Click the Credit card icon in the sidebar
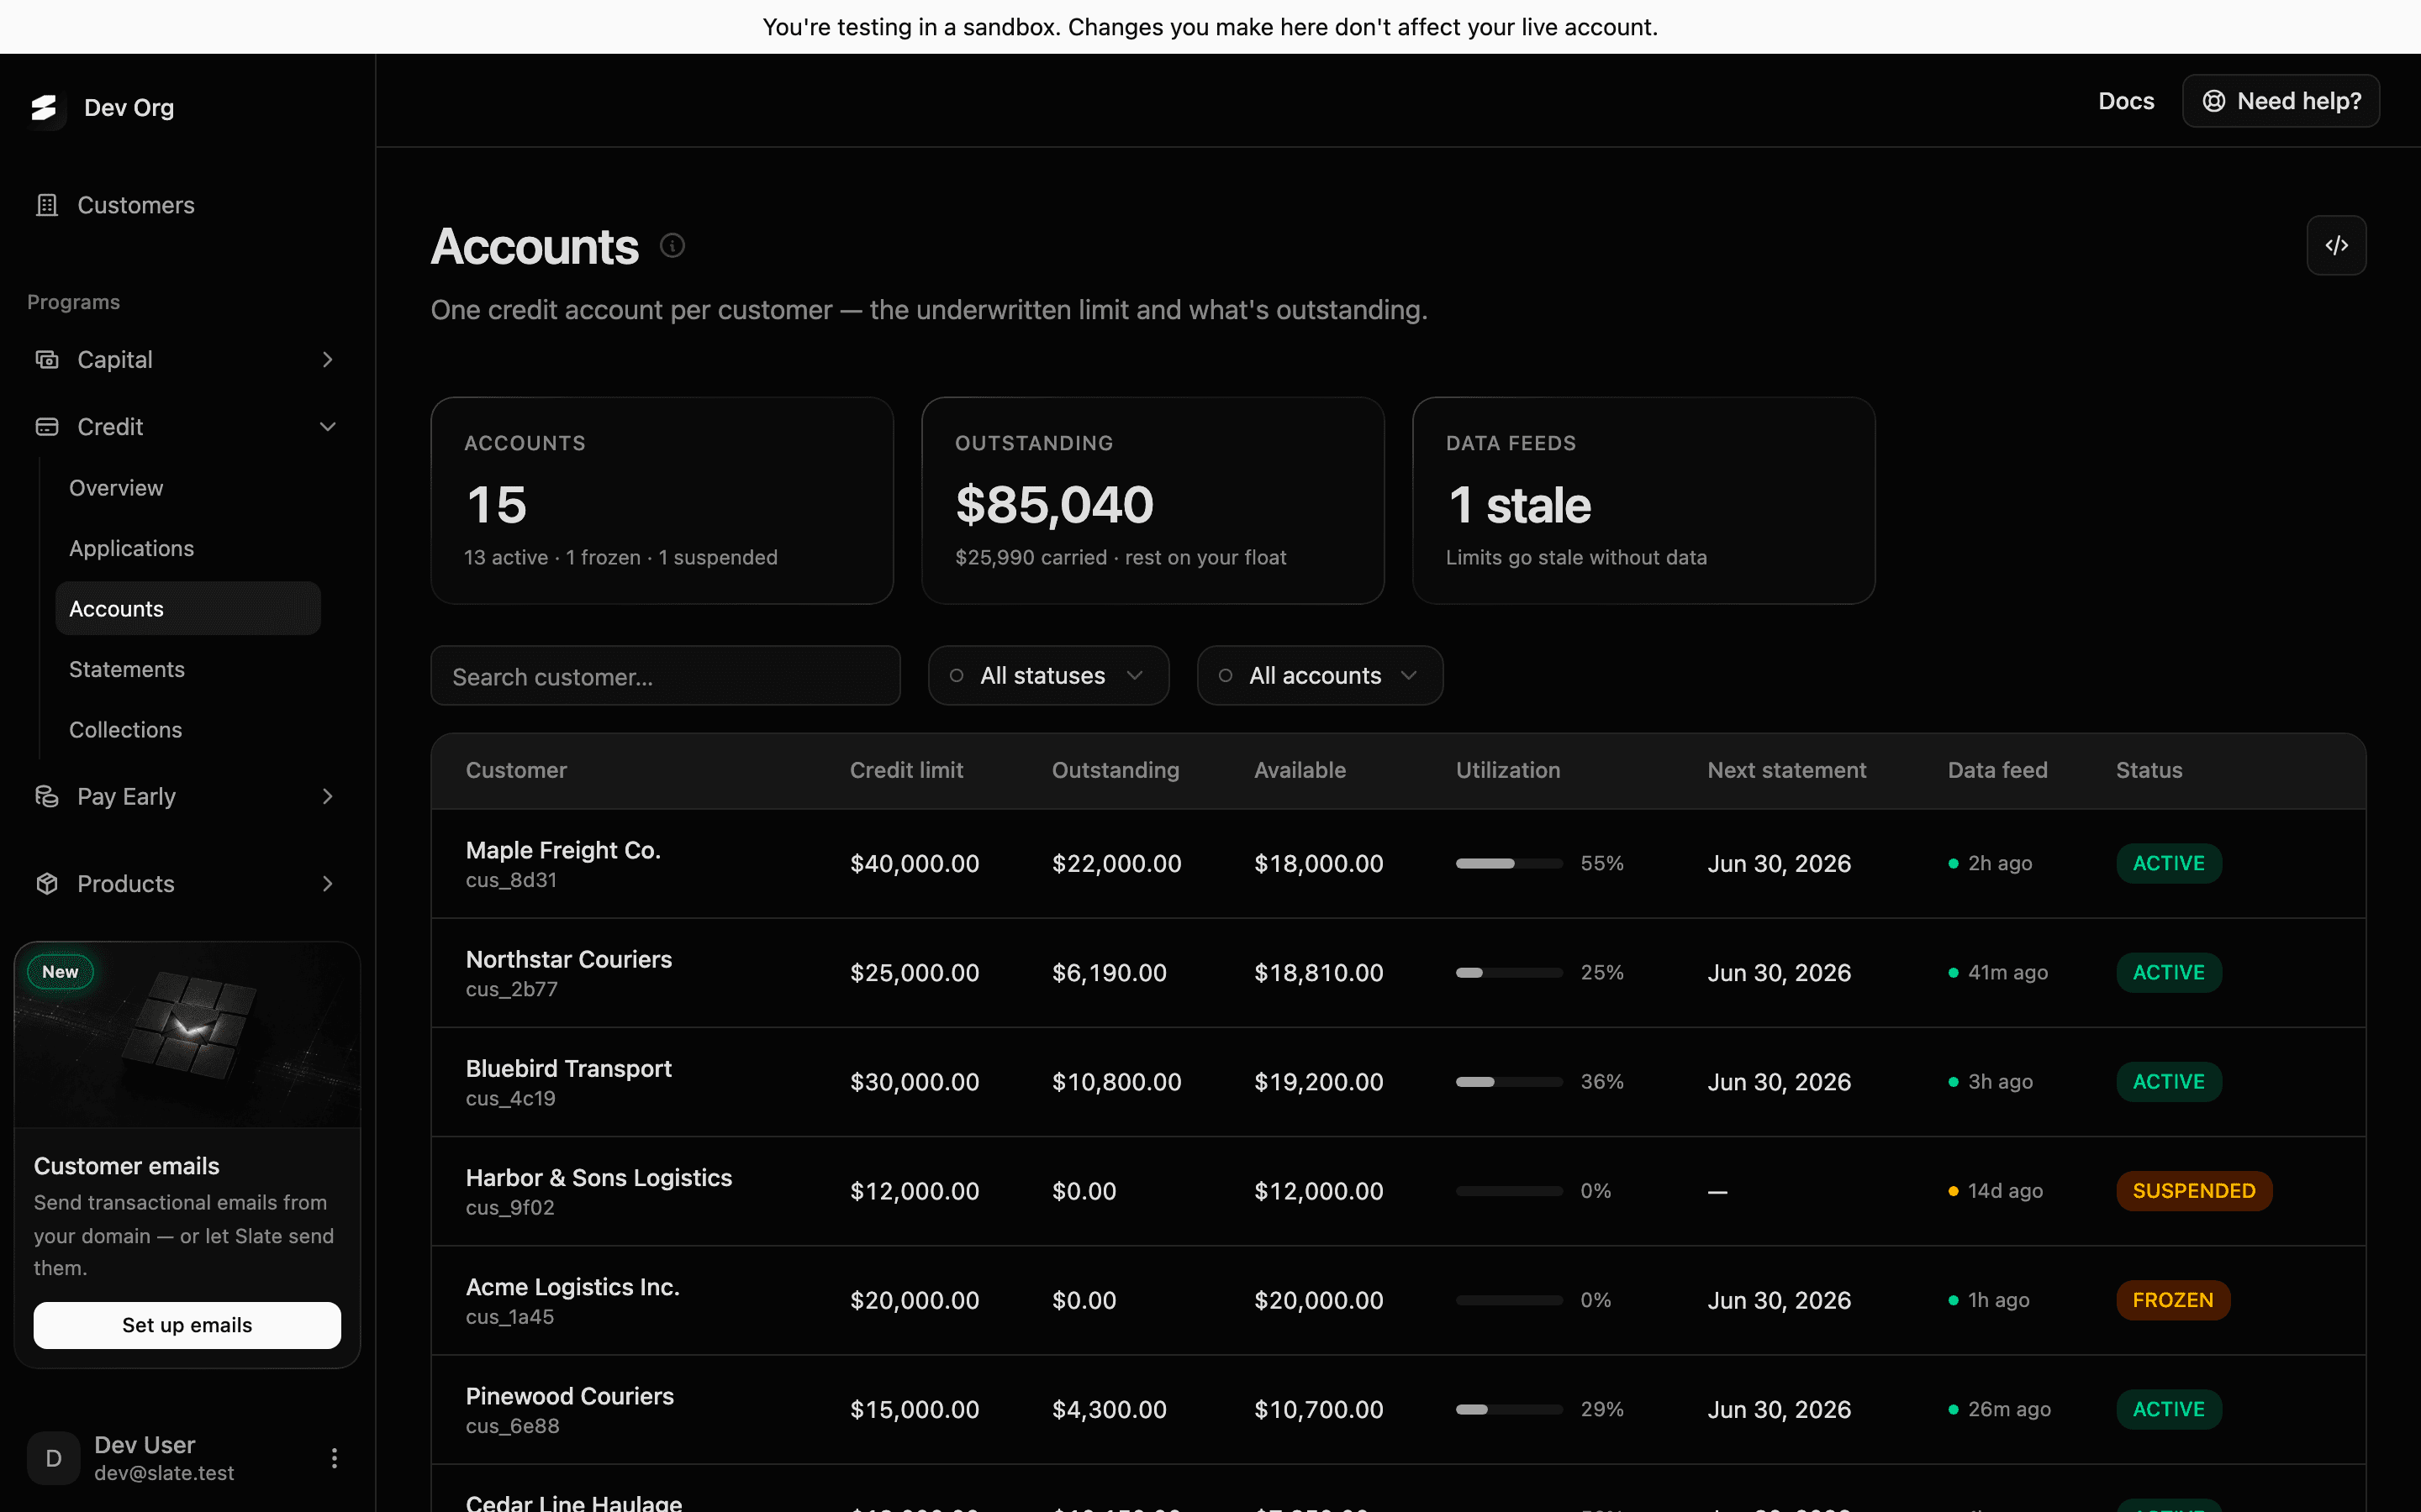The height and width of the screenshot is (1512, 2421). [47, 427]
